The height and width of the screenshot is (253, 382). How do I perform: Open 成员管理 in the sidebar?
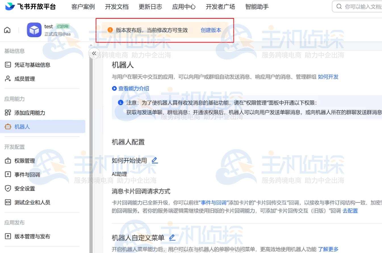coord(24,79)
